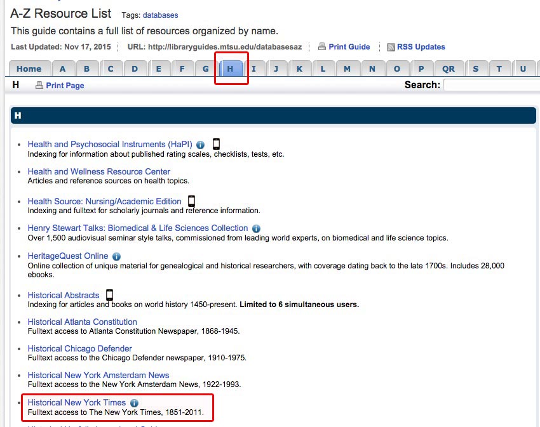Open Henry Stewart Talks Biomedical collection link
Viewport: 540px width, 427px height.
coord(138,228)
